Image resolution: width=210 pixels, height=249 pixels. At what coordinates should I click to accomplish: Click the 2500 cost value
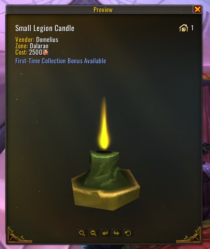click(36, 52)
